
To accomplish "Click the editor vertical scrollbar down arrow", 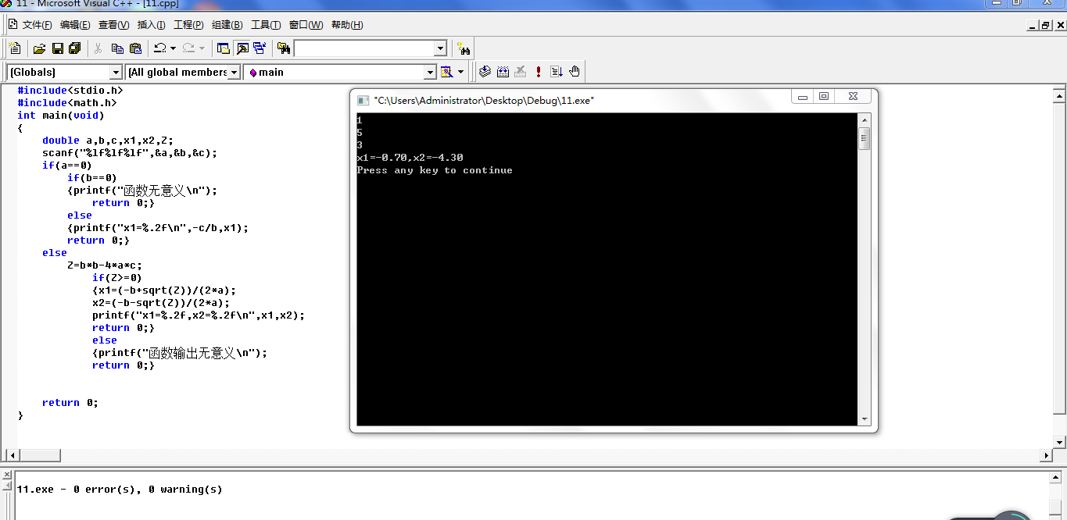I will (1060, 442).
